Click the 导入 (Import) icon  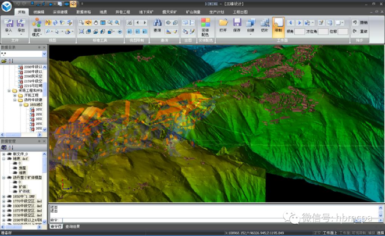8,26
